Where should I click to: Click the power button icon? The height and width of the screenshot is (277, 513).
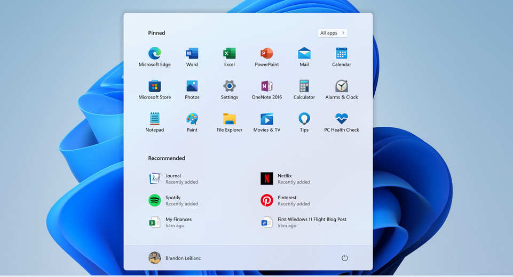pyautogui.click(x=344, y=258)
